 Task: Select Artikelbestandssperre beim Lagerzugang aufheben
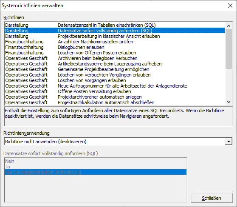coord(115,64)
